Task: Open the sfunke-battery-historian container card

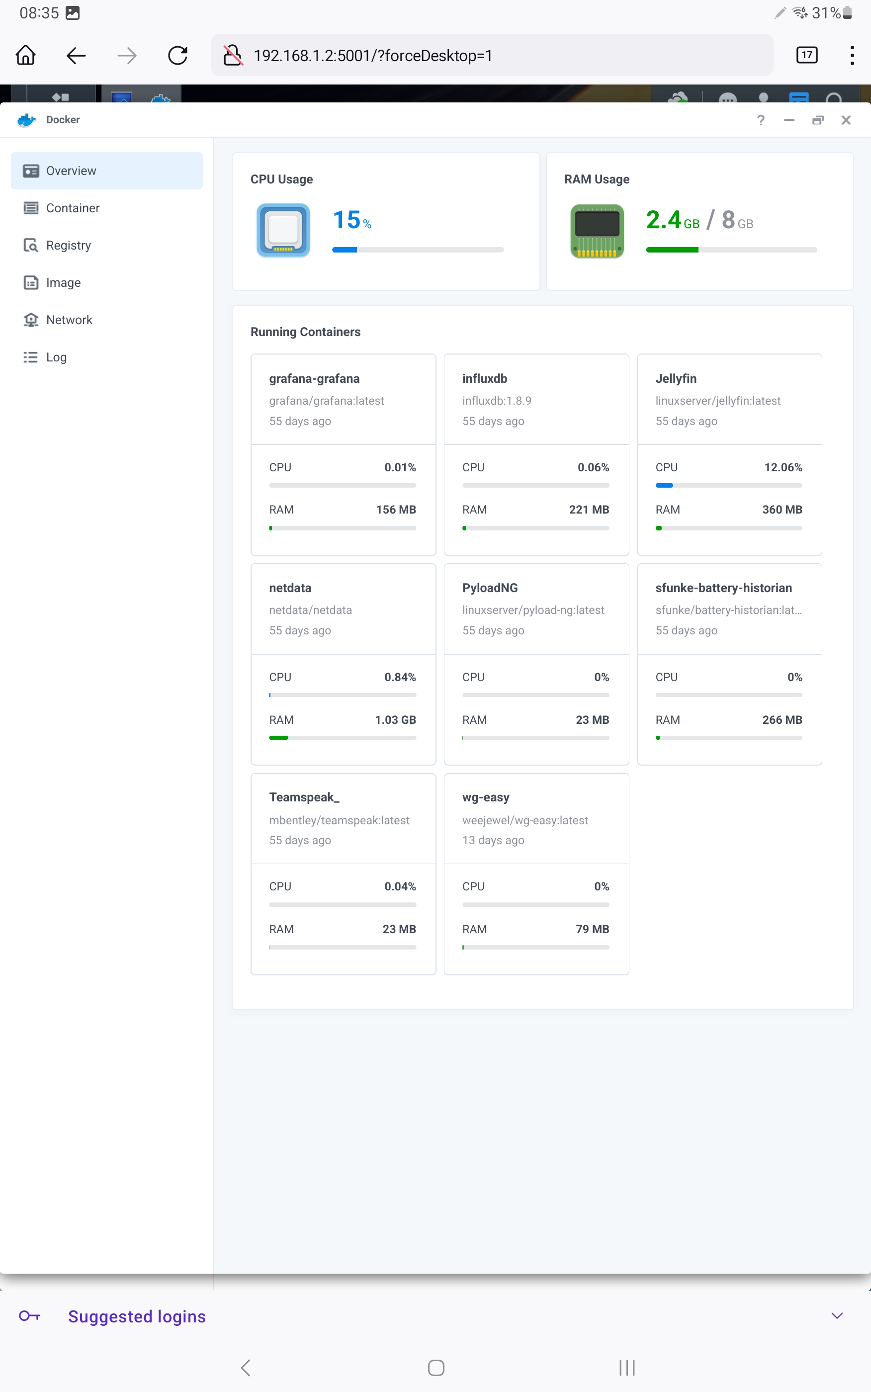Action: [x=729, y=664]
